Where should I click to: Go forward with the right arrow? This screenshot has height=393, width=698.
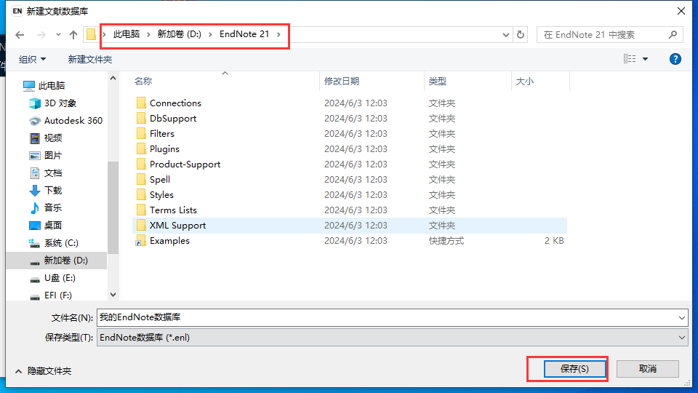click(x=41, y=35)
